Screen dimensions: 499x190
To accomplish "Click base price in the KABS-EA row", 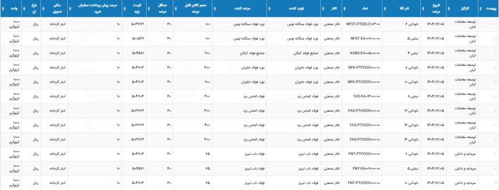I will pos(138,53).
